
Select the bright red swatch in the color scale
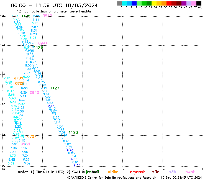coord(169,3)
